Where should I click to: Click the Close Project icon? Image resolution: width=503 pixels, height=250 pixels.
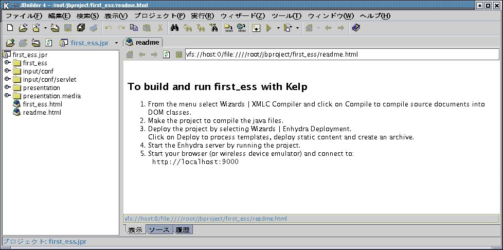click(35, 43)
